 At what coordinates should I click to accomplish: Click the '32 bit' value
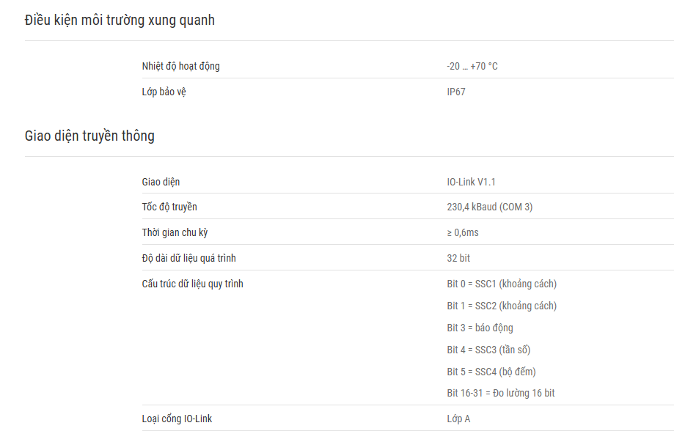[458, 258]
